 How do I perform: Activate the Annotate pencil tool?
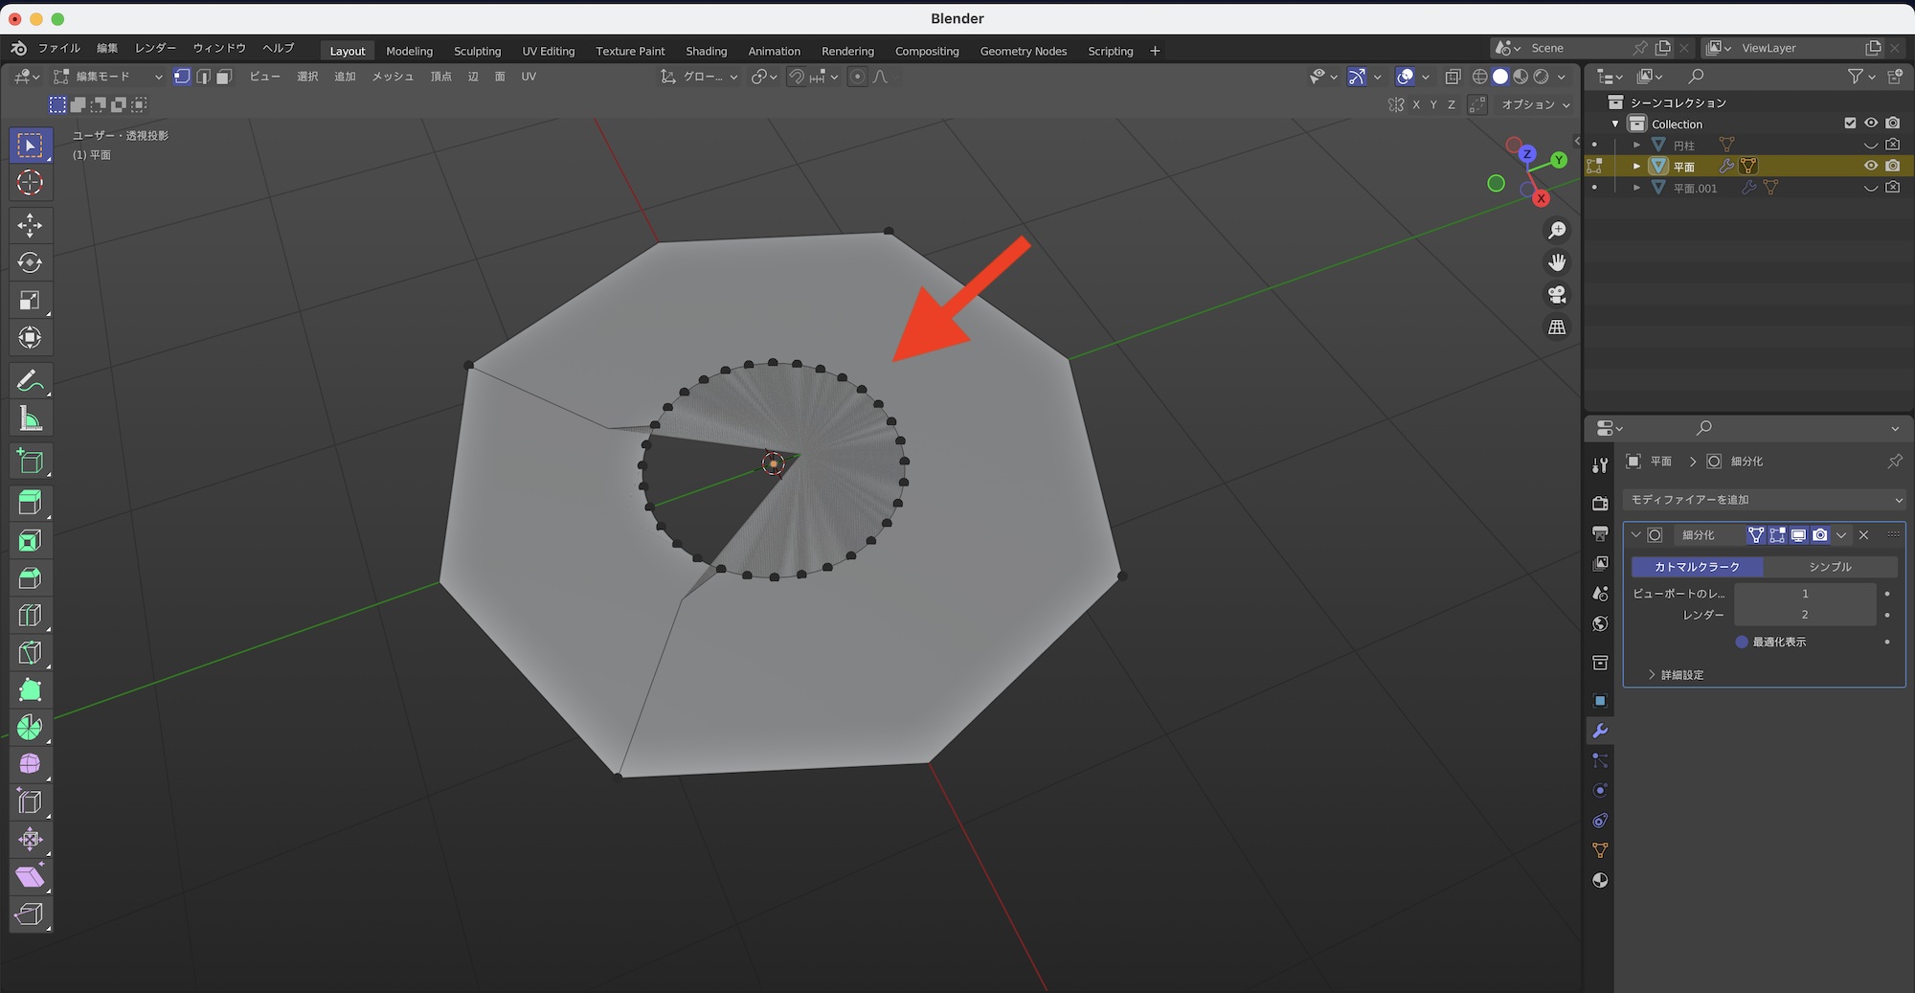click(x=30, y=381)
